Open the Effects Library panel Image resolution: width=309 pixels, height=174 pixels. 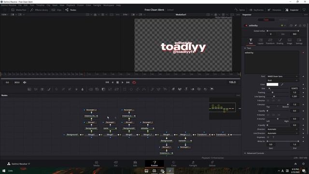coord(39,10)
